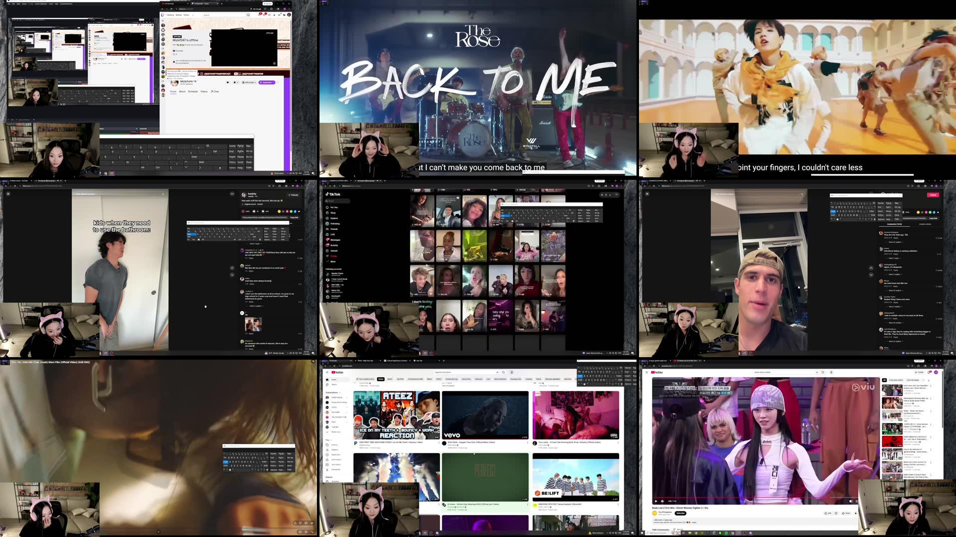Subscribe to the Viu Philippines channel
The image size is (956, 537).
click(680, 513)
